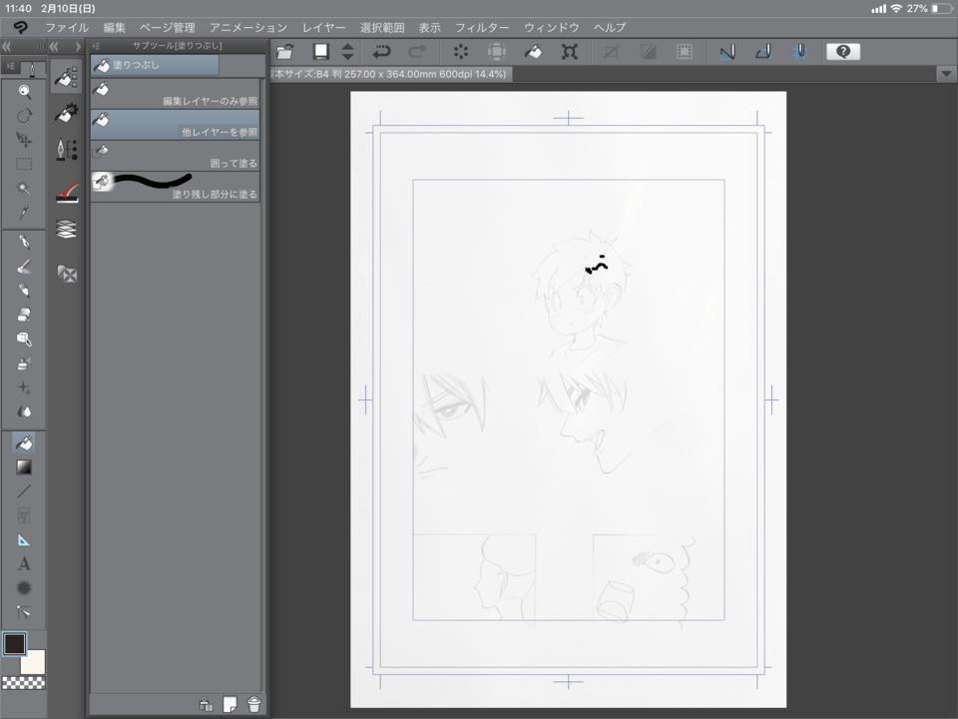
Task: Open the レイヤー menu
Action: [x=323, y=28]
